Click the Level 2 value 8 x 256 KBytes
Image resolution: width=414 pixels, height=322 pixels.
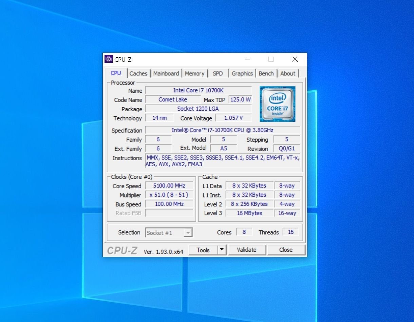pyautogui.click(x=249, y=204)
